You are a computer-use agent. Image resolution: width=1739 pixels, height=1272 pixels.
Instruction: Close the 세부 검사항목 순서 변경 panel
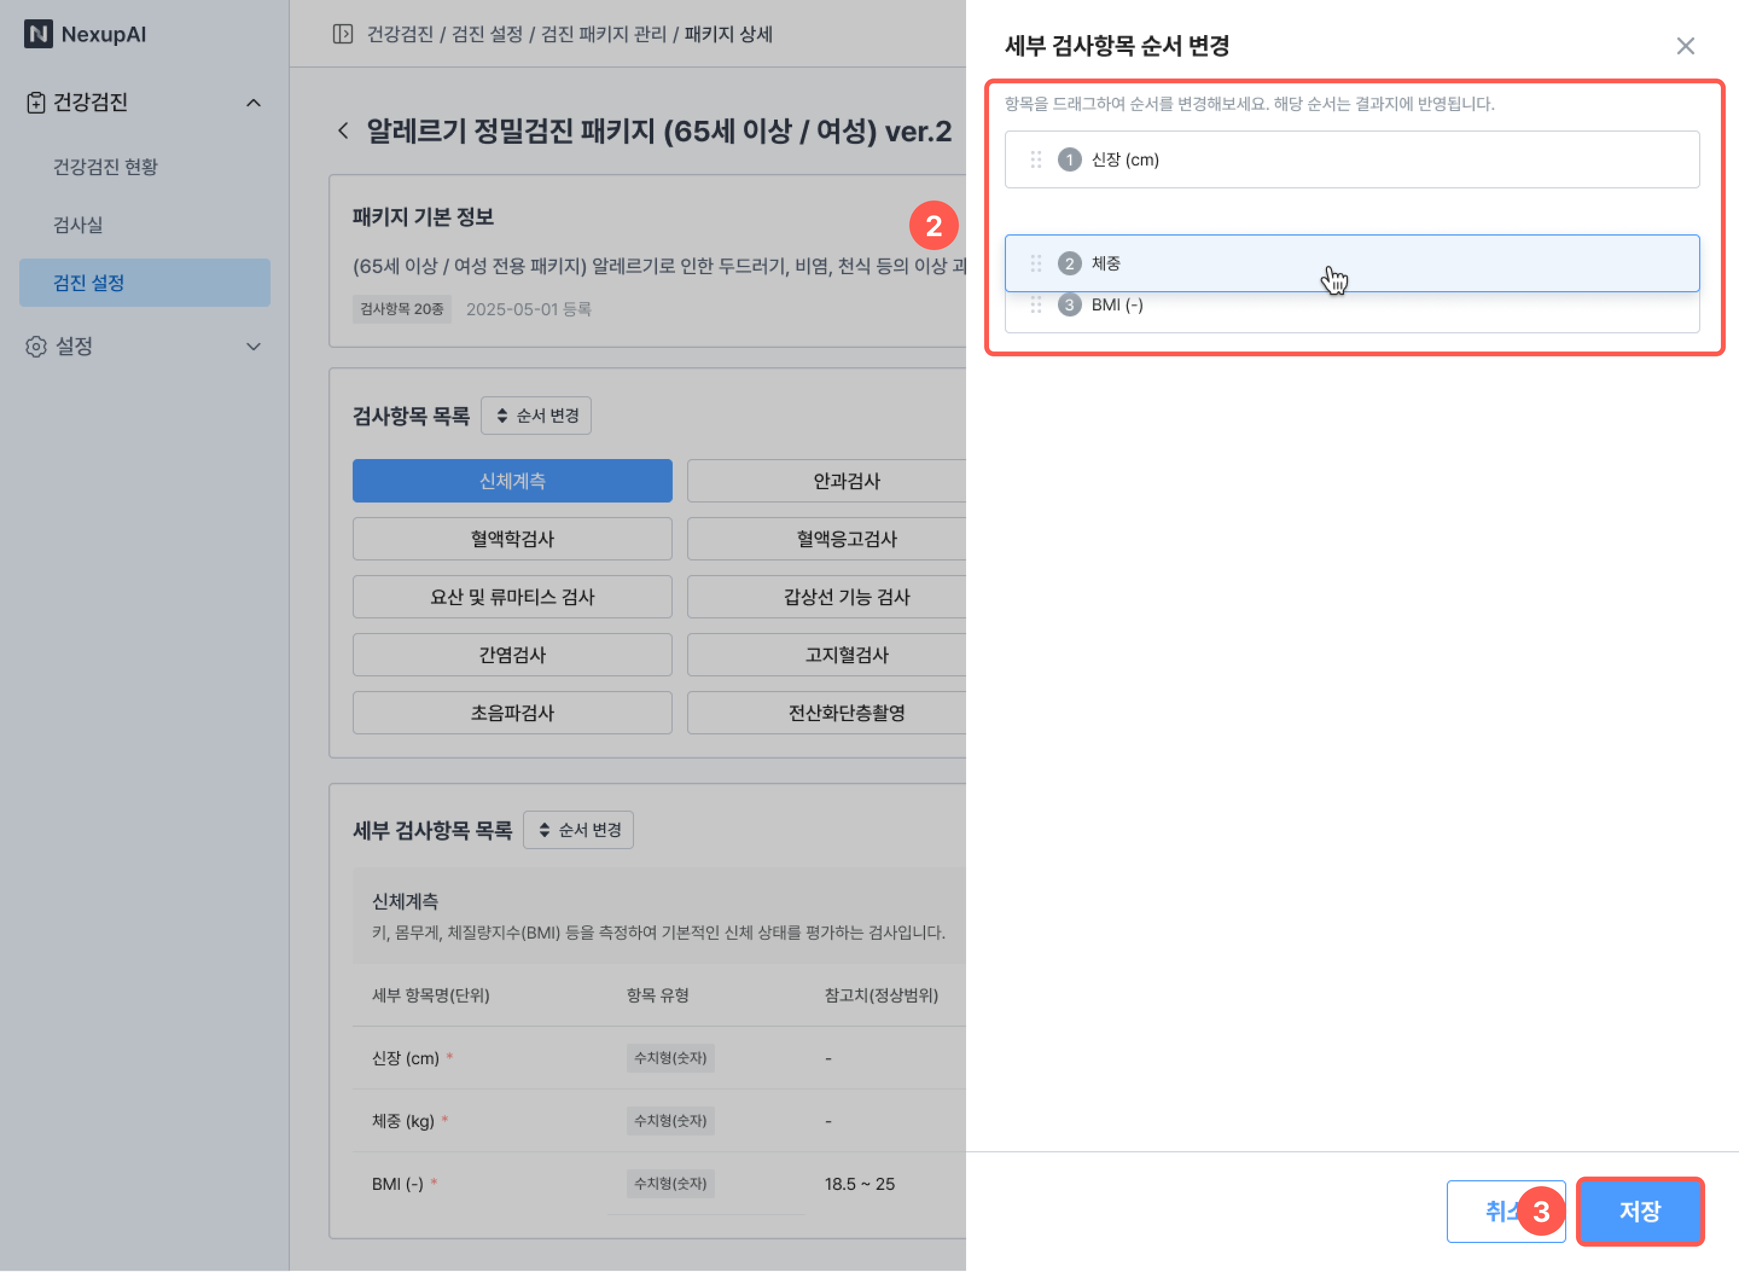point(1685,46)
